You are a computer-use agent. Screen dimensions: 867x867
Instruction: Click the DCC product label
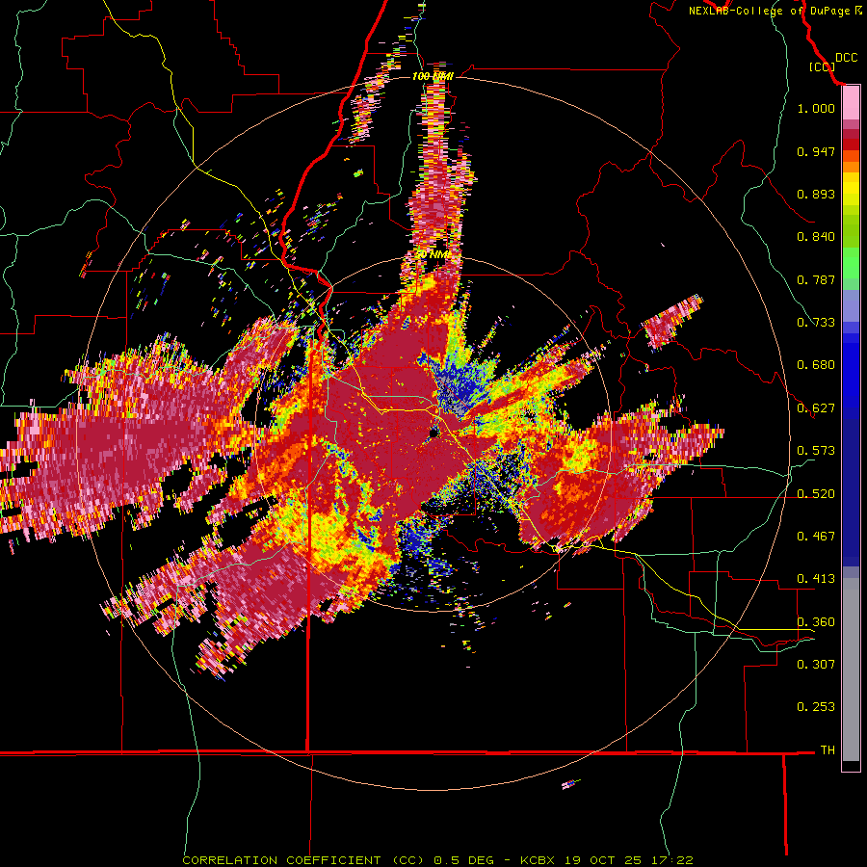point(846,58)
